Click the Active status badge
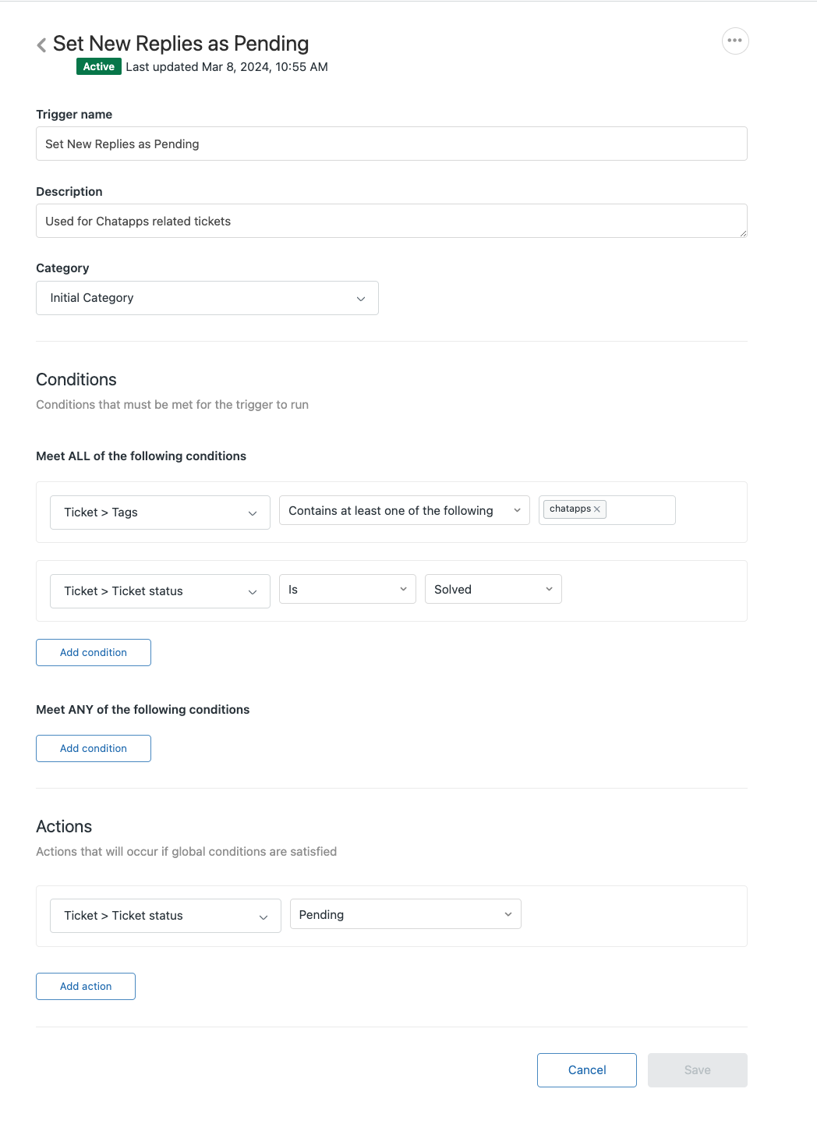Image resolution: width=817 pixels, height=1142 pixels. tap(99, 67)
